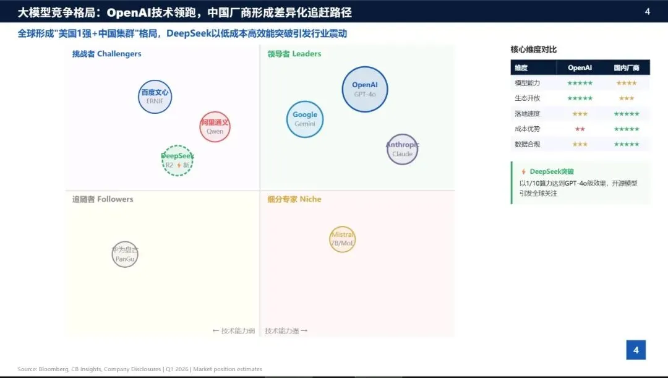Click the 华为盘古 PanGu bubble
Viewport: 668px width, 378px height.
pyautogui.click(x=125, y=254)
